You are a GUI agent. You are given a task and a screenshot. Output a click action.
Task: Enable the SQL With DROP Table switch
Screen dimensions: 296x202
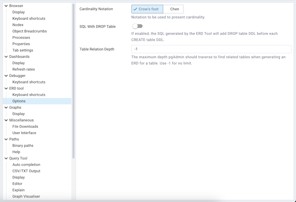tap(137, 26)
